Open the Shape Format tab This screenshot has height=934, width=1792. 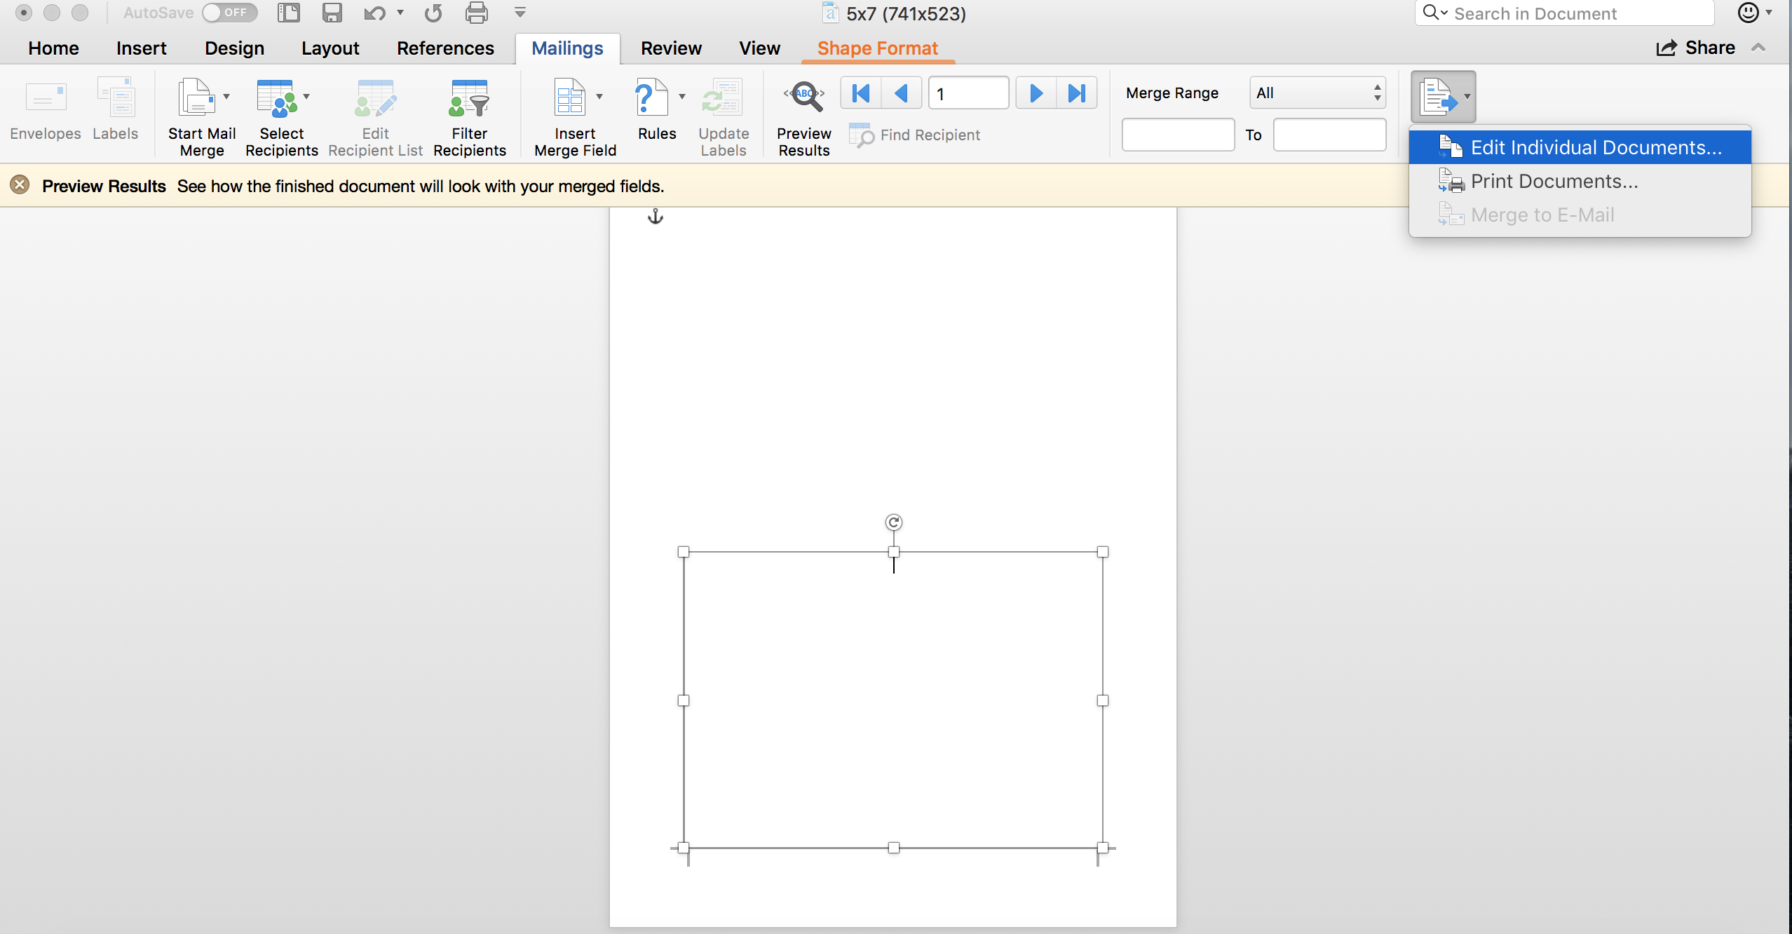pos(877,48)
